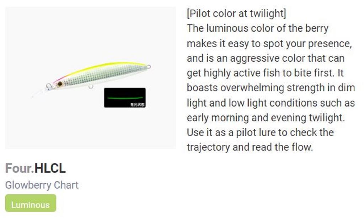
Task: Click the tail ring eyelet of the lure
Action: tap(149, 66)
